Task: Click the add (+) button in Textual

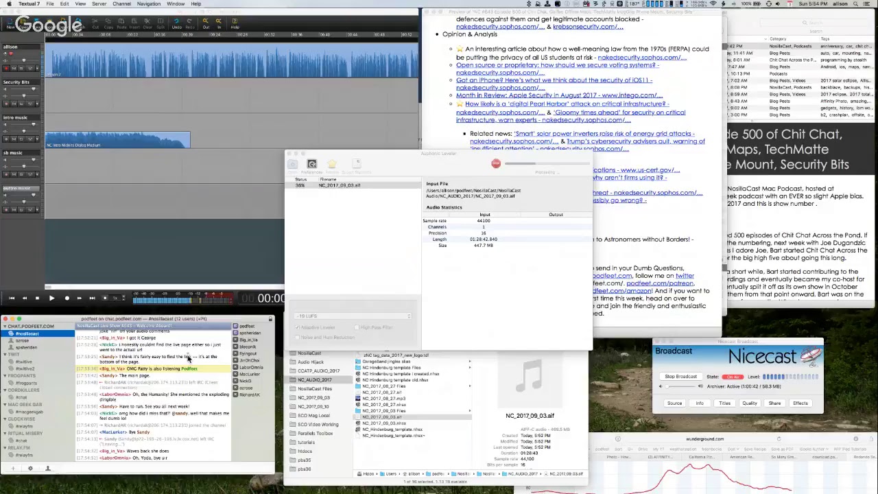Action: [x=13, y=469]
